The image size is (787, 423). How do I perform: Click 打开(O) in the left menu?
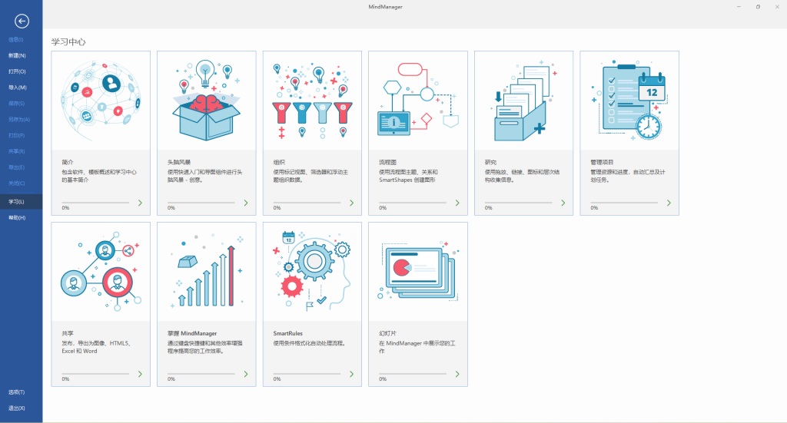tap(17, 71)
